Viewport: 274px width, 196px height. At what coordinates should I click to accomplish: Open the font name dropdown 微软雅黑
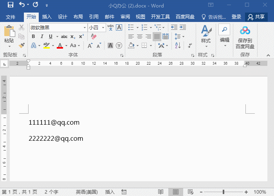85,27
